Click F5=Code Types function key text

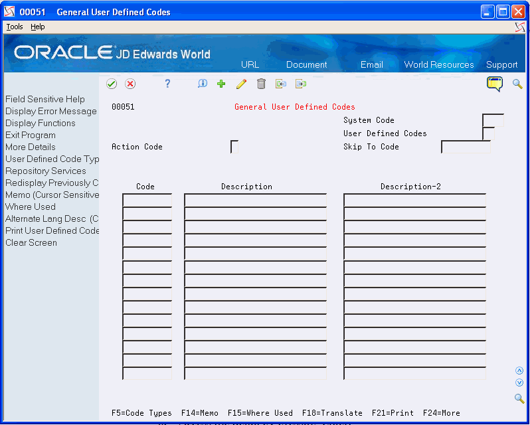pyautogui.click(x=141, y=413)
